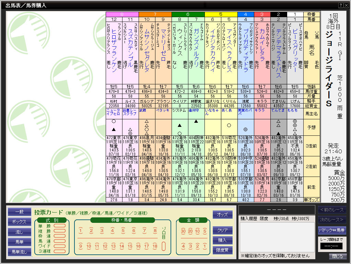The width and height of the screenshot is (351, 264).
Task: Mark the 複勝 bet type oval
Action: 60,231
